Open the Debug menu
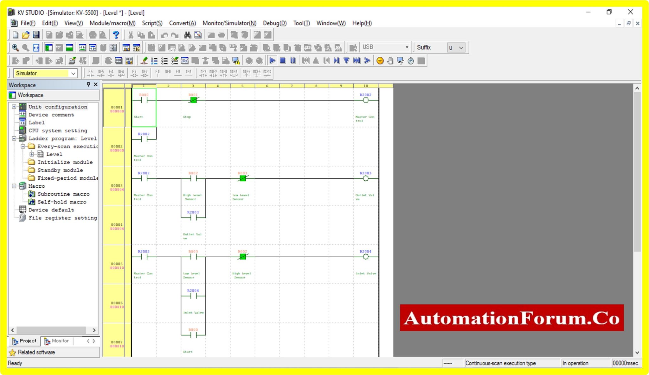Image resolution: width=649 pixels, height=375 pixels. (x=274, y=23)
